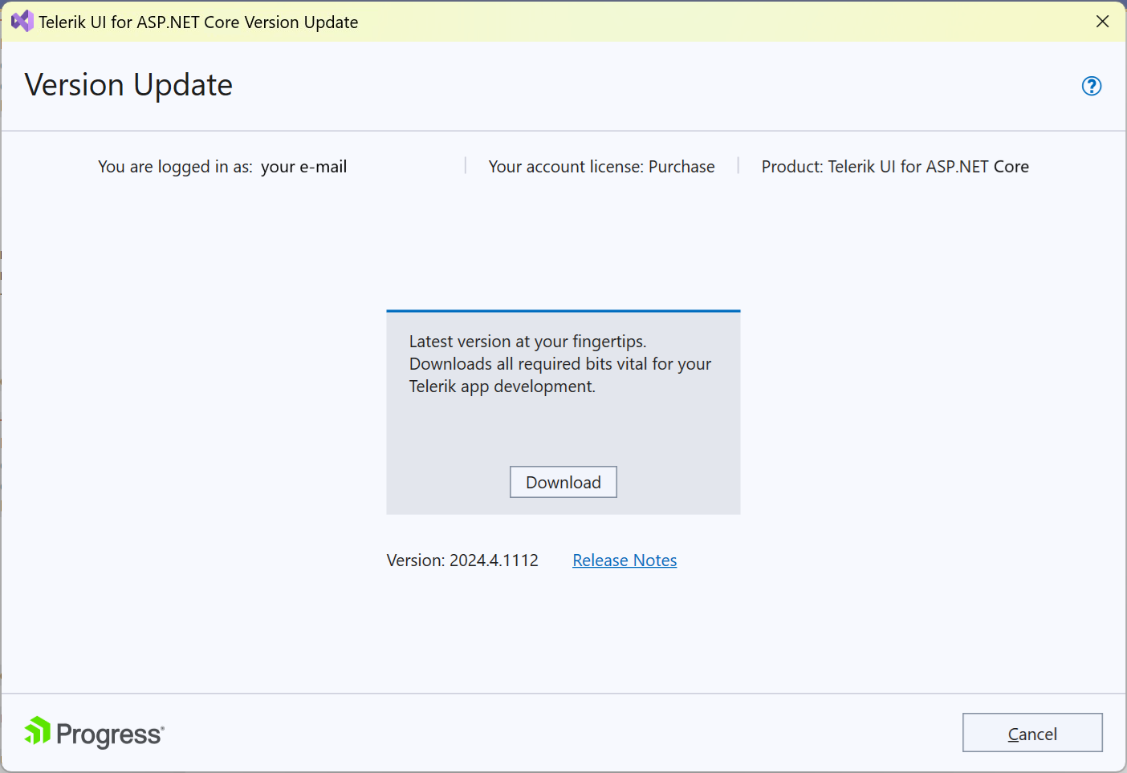
Task: Select the 'Your account license: Purchase' text
Action: point(600,166)
